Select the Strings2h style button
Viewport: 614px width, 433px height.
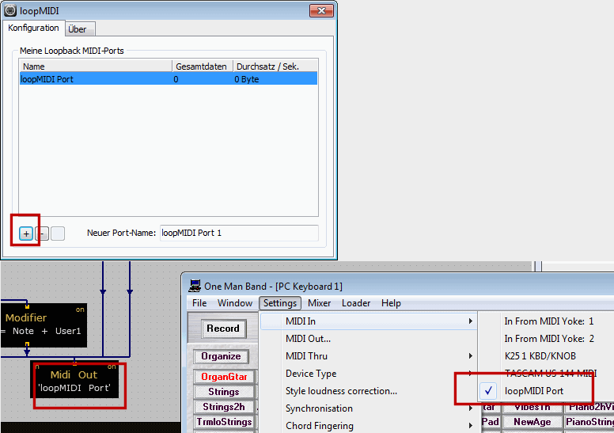point(224,407)
